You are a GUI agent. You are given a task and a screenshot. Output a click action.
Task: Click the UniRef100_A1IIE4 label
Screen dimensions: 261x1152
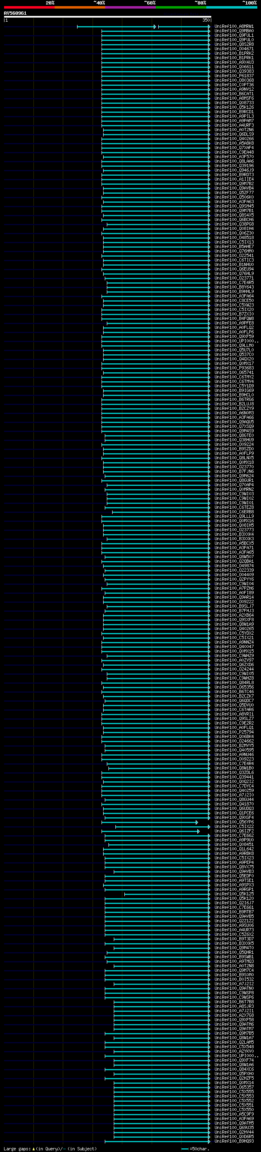pos(234,179)
